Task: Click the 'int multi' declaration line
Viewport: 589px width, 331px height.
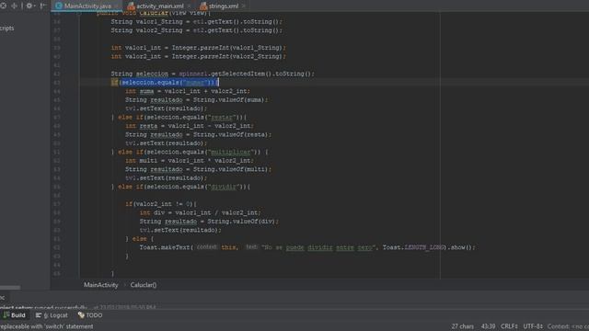Action: pyautogui.click(x=190, y=160)
